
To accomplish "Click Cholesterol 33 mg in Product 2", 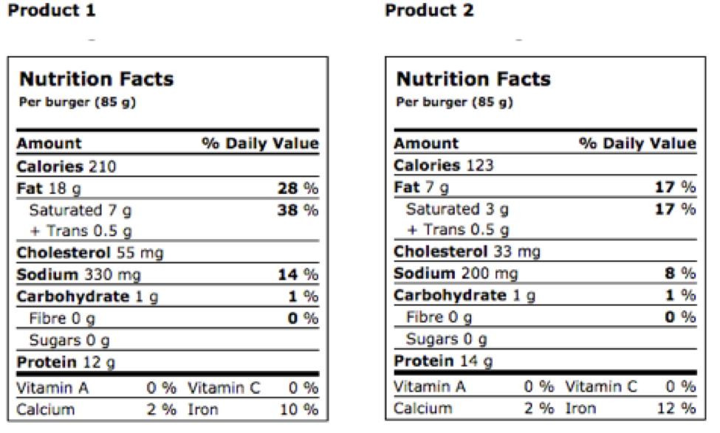I will tap(467, 252).
